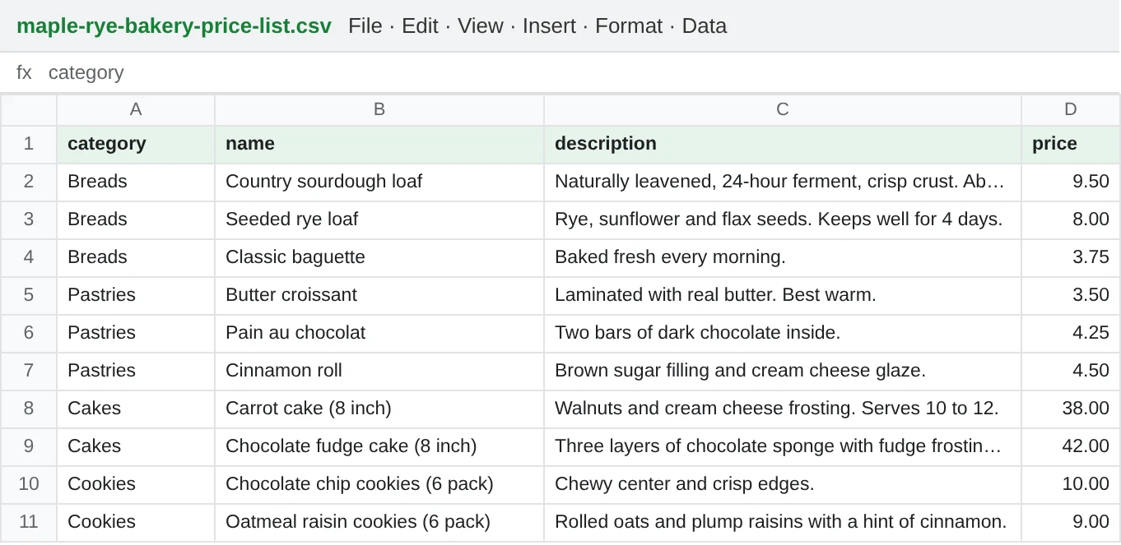The height and width of the screenshot is (545, 1121).
Task: Select row 11 header
Action: pyautogui.click(x=29, y=522)
